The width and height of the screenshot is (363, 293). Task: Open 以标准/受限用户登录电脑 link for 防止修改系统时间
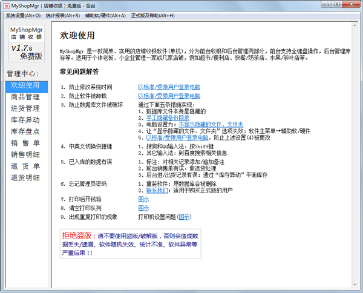click(169, 87)
